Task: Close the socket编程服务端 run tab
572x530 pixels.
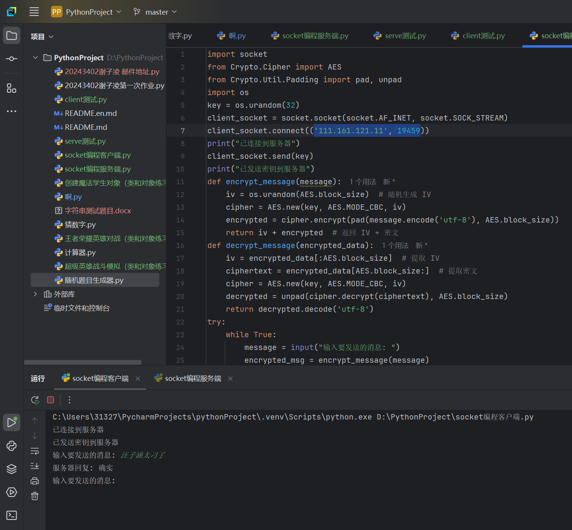Action: (230, 379)
